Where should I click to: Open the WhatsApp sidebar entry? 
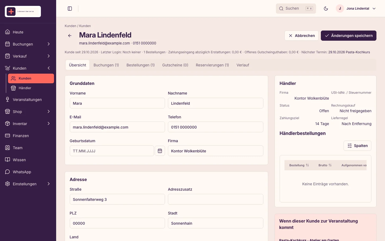coord(28,172)
